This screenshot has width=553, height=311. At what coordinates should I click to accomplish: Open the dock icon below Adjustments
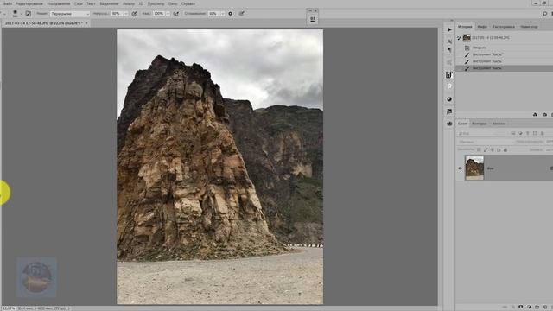point(449,111)
